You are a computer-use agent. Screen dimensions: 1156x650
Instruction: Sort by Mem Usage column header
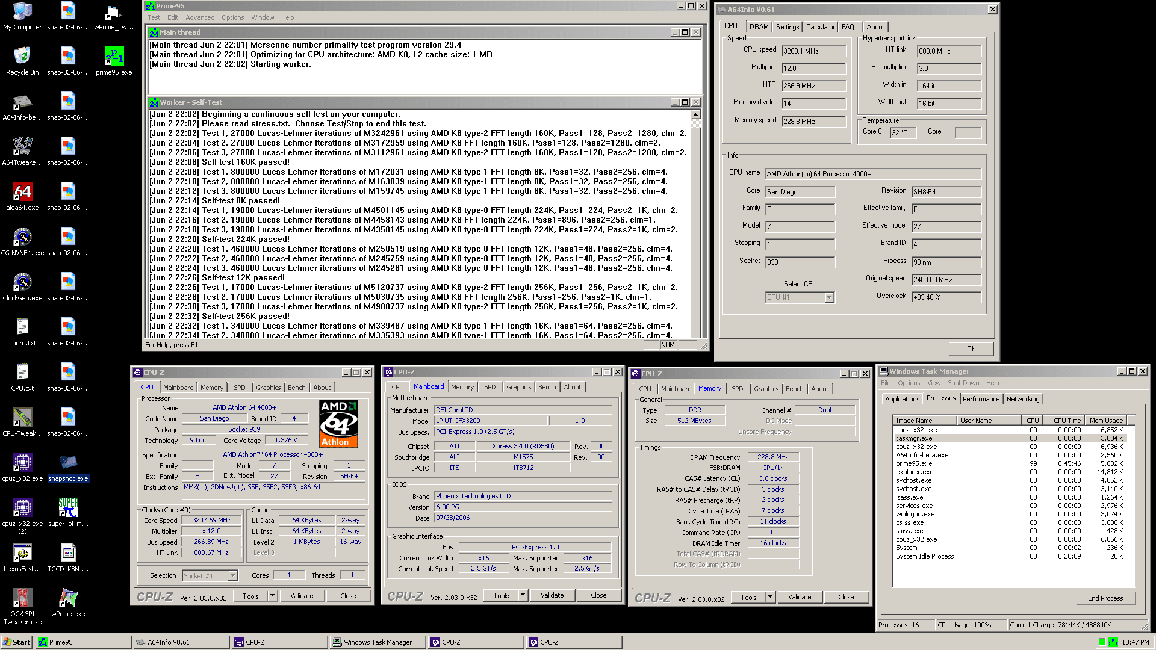coord(1106,421)
